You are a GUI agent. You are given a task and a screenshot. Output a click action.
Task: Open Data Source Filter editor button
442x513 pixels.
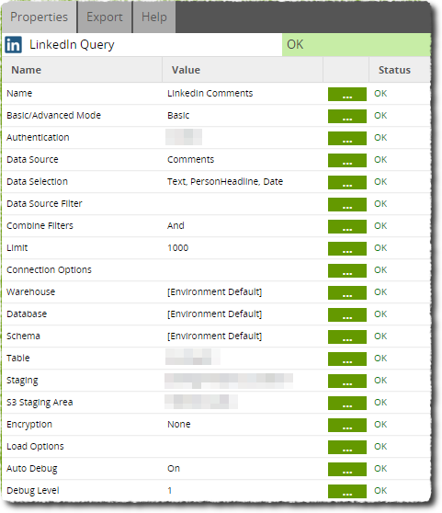pos(347,204)
